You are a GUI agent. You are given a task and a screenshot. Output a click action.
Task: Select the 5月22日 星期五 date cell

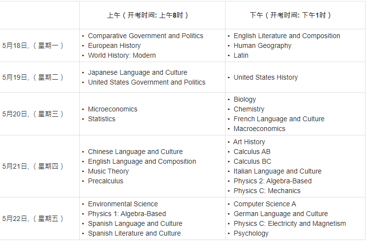(x=33, y=219)
